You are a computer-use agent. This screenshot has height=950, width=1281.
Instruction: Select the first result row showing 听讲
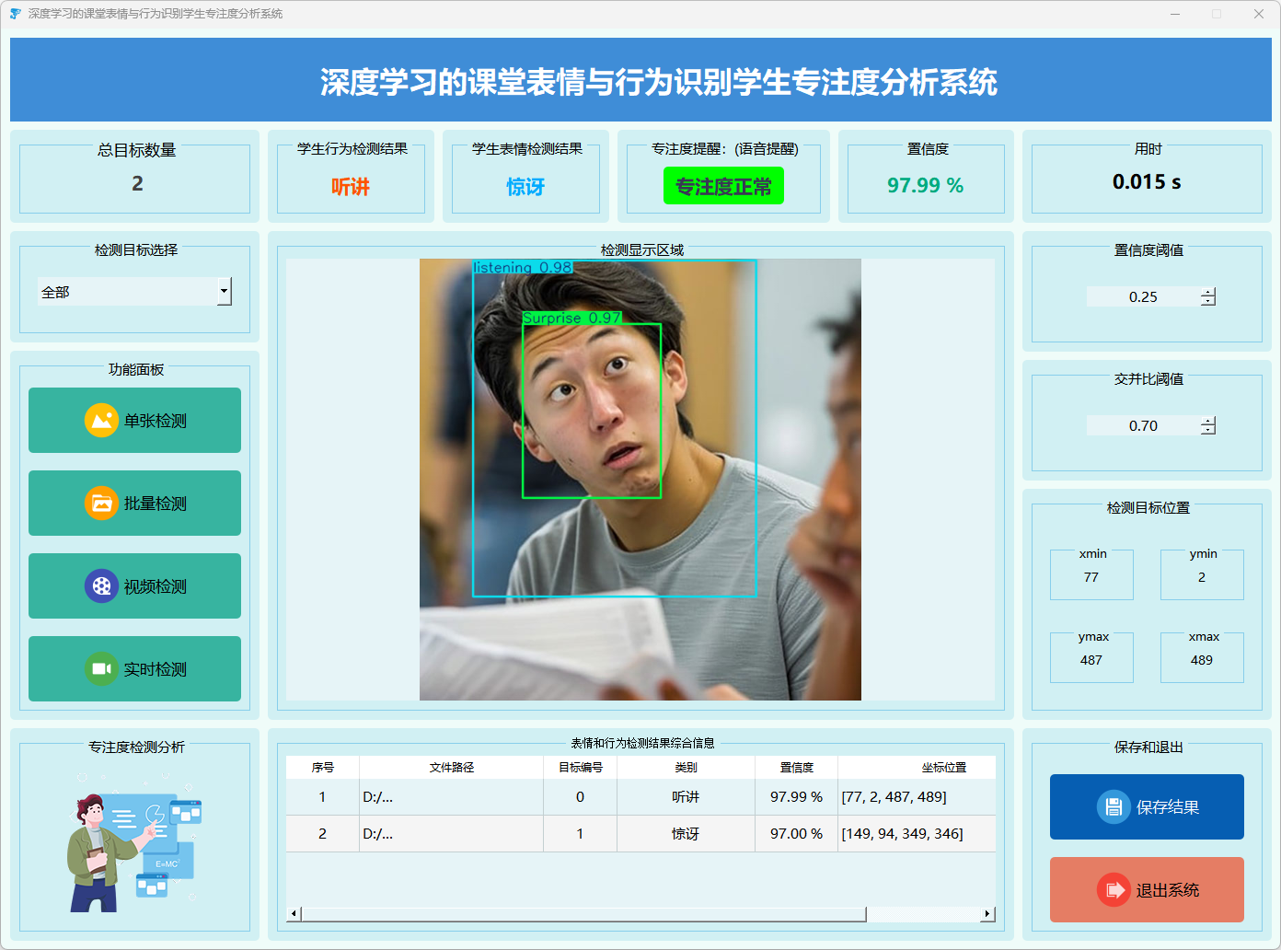tap(685, 797)
